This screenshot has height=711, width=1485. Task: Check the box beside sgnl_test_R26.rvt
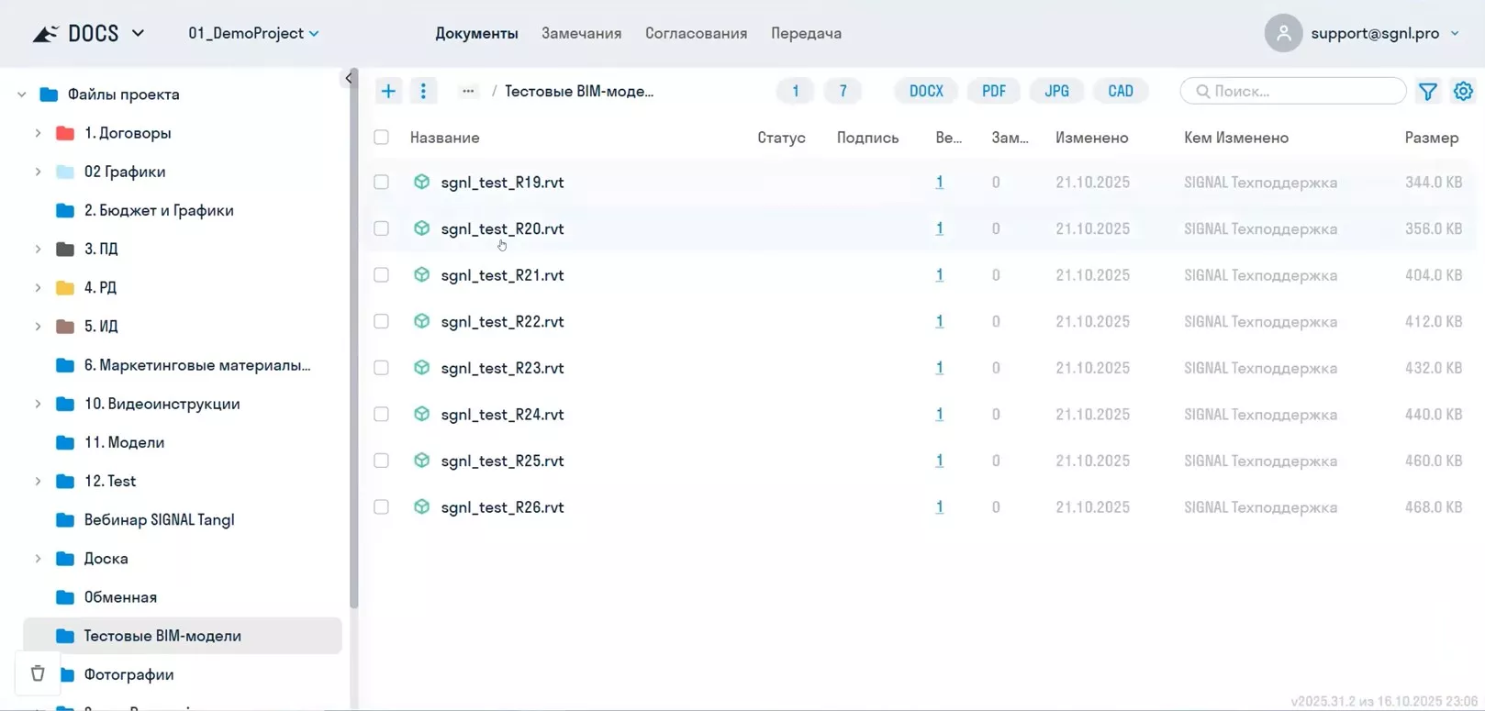[381, 507]
